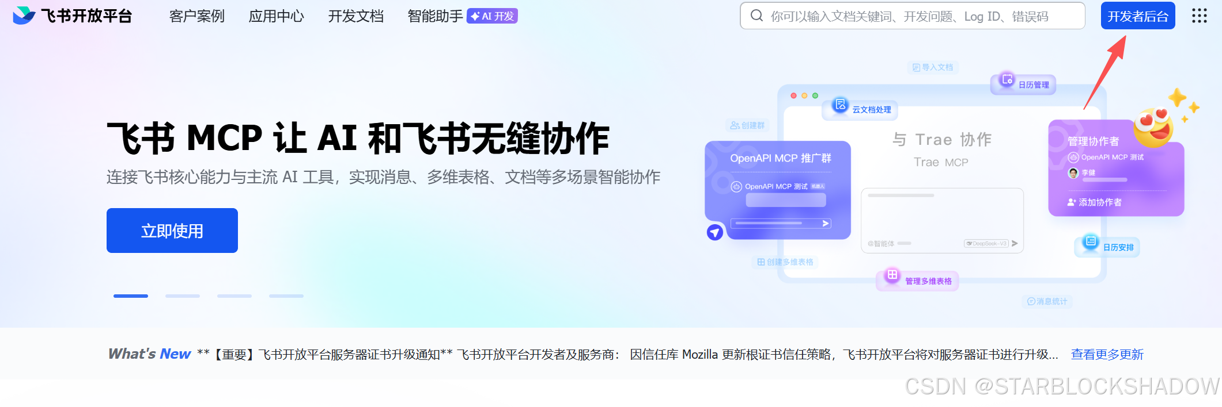This screenshot has width=1222, height=407.
Task: Click the What's New label
Action: click(x=149, y=354)
